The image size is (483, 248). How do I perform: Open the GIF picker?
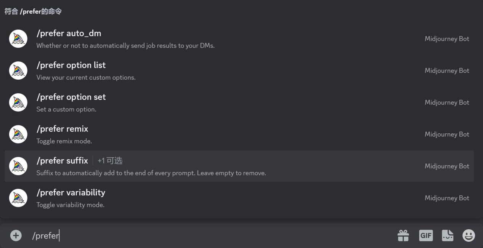[x=426, y=235]
